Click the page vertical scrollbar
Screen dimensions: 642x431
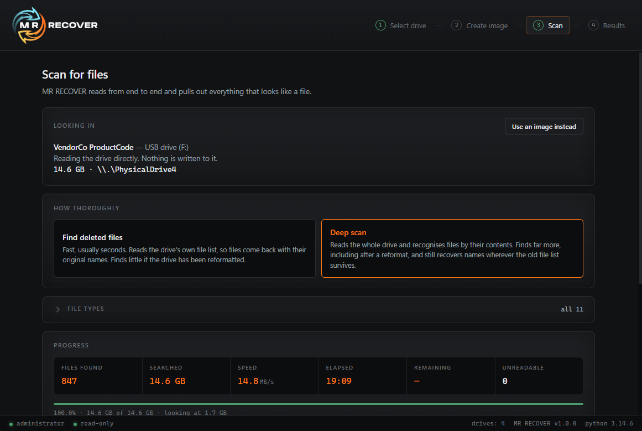(x=640, y=168)
